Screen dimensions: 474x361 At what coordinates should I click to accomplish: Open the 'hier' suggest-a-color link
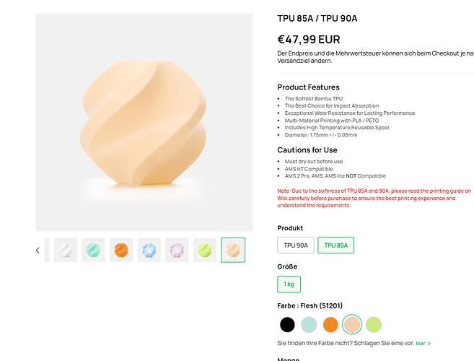pos(420,343)
